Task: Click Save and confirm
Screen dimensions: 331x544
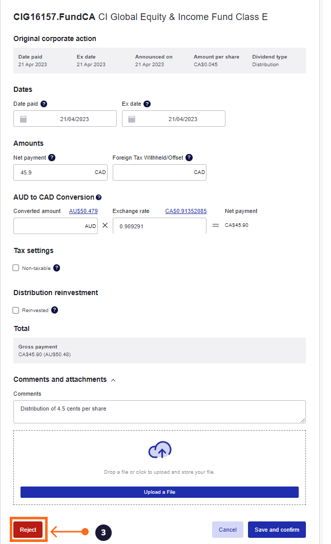Action: coord(277,530)
